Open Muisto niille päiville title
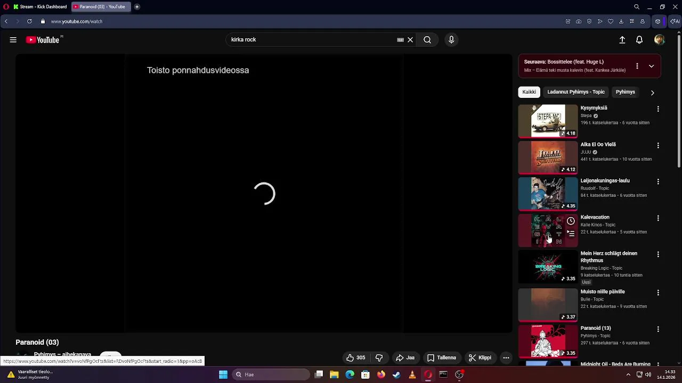682x383 pixels. click(603, 292)
